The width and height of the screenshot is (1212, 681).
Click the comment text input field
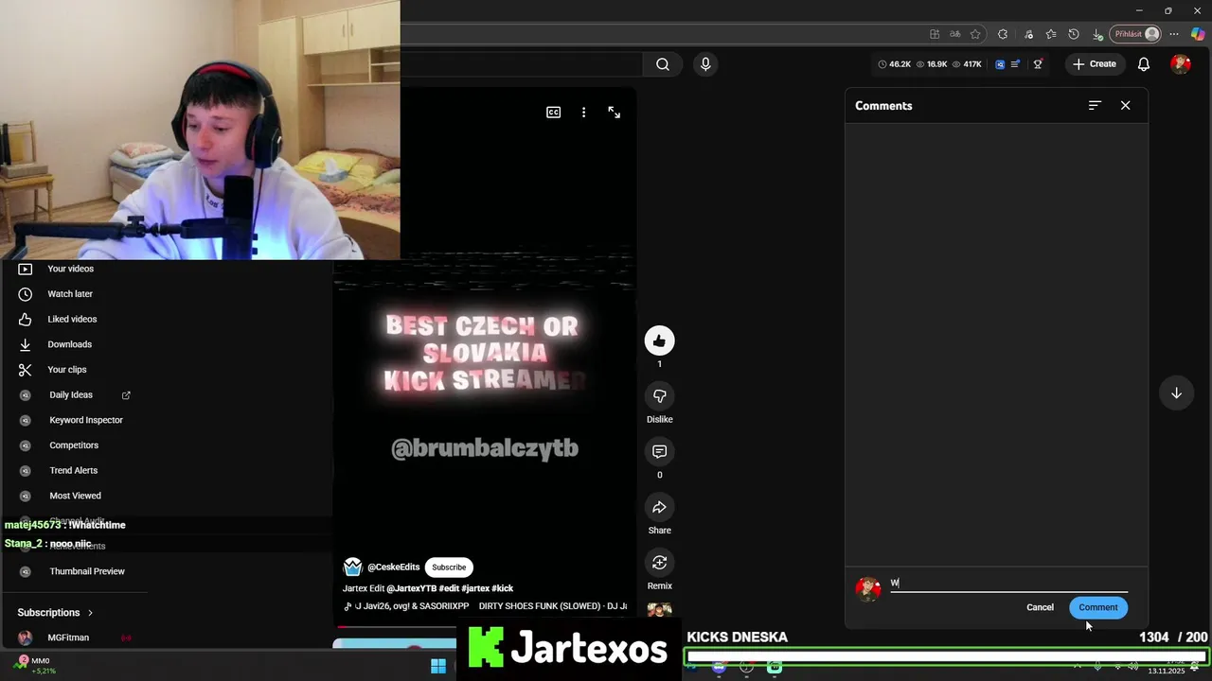pyautogui.click(x=1008, y=584)
